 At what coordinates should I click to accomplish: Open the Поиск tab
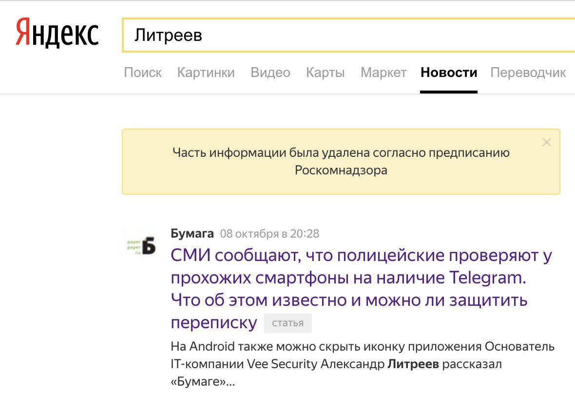(143, 73)
